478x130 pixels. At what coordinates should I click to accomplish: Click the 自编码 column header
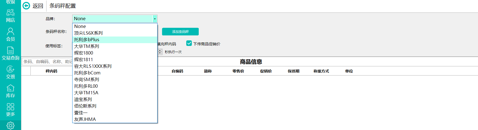(177, 71)
